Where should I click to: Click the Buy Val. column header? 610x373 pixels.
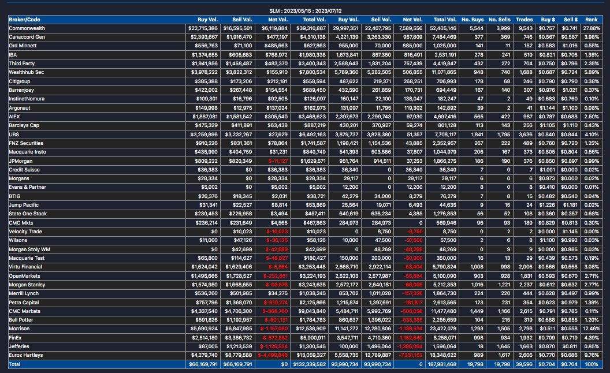208,20
